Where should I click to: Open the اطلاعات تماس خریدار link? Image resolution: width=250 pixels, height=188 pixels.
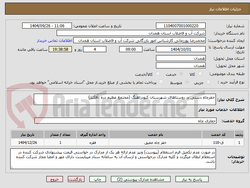(55, 41)
